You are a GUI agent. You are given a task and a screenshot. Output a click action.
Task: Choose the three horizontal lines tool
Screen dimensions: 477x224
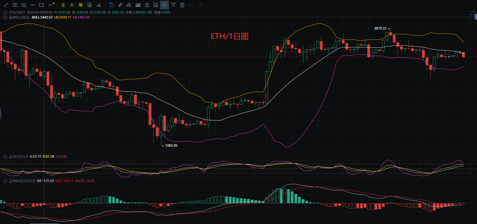[24, 5]
